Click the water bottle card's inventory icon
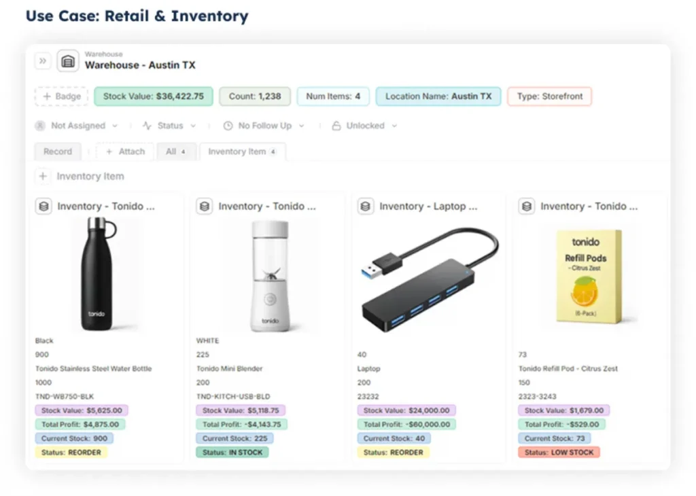This screenshot has width=696, height=496. (x=44, y=206)
